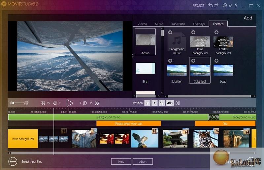Viewport: 264px width, 170px height.
Task: Click the Position seconds field showing 15
Action: tap(162, 103)
